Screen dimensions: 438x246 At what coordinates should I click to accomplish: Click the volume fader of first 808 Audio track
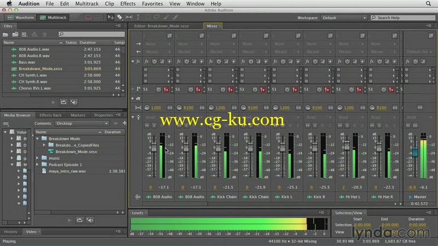154,147
